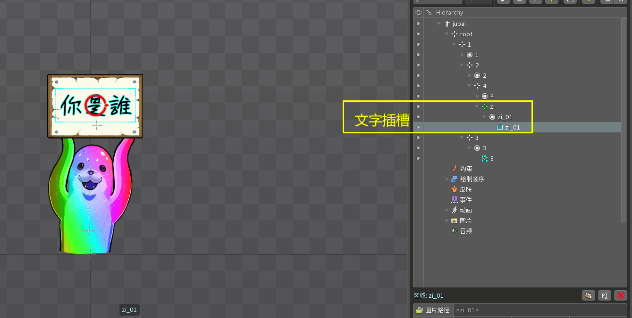The image size is (632, 318).
Task: Select the mesh attachment named 3
Action: pyautogui.click(x=491, y=158)
